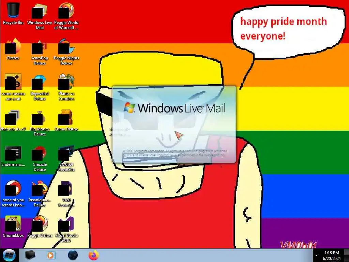Select Insaniquar... Deluxe desktop icon
This screenshot has height=262, width=349.
click(40, 194)
